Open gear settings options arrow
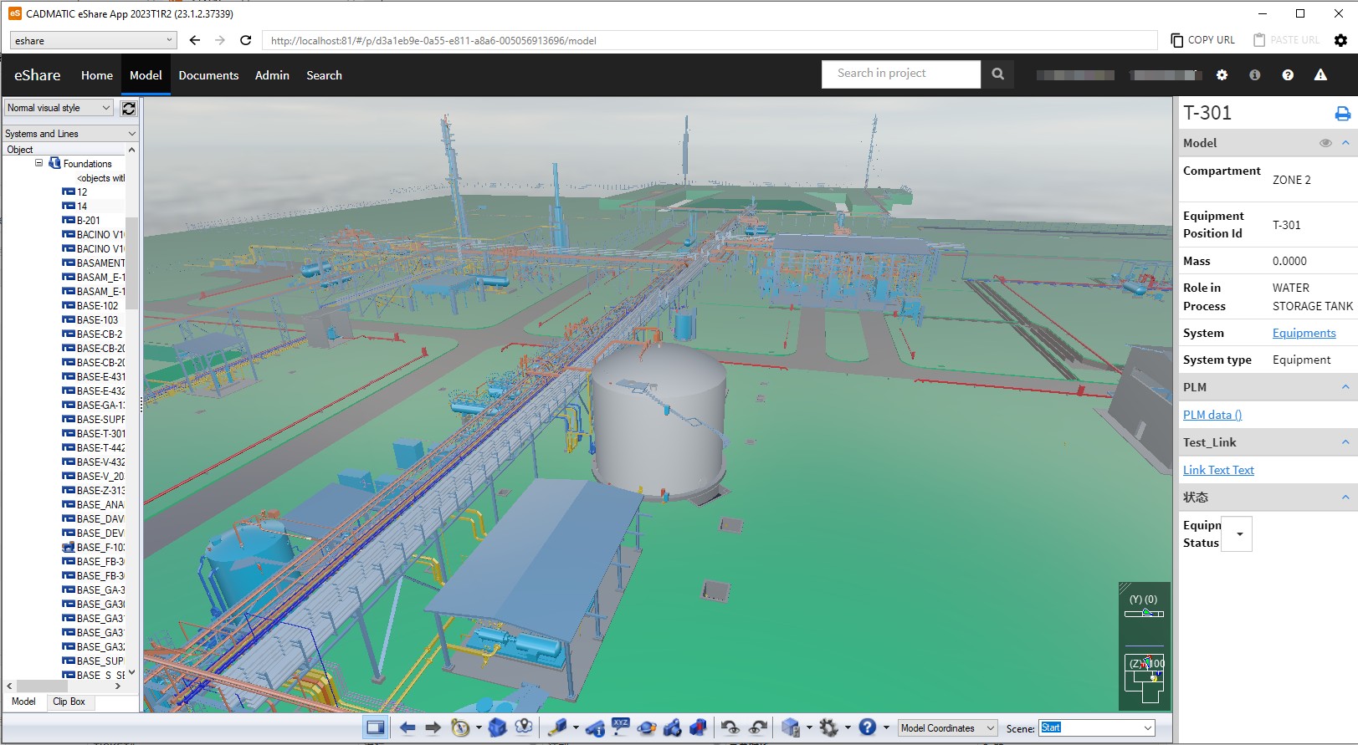 pos(848,727)
